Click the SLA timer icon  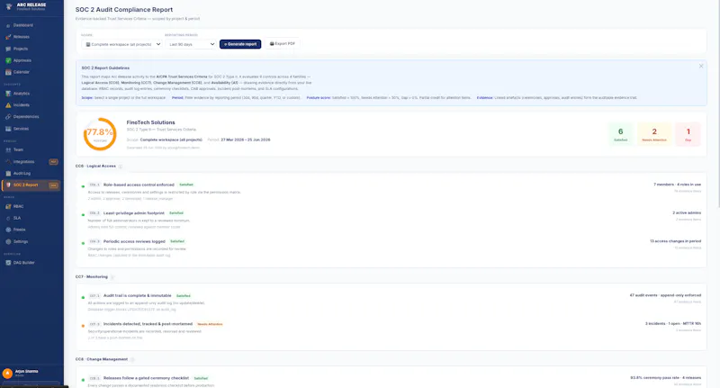click(x=8, y=218)
